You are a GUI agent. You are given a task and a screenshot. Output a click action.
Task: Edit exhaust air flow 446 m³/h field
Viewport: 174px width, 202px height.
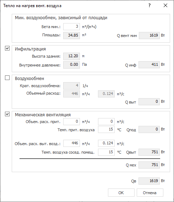[71, 143]
